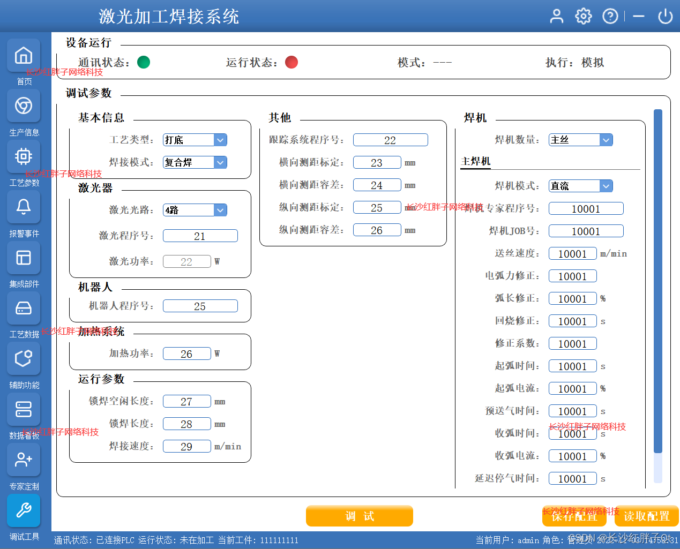
Task: Open the 工艺参数 chip icon
Action: point(24,156)
